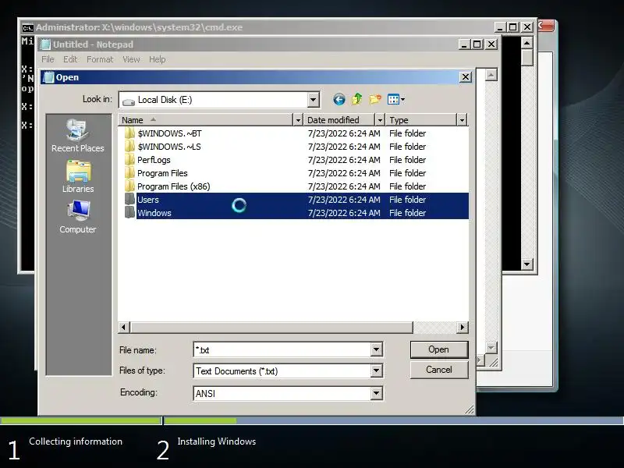624x468 pixels.
Task: Open Libraries in the sidebar
Action: (78, 177)
